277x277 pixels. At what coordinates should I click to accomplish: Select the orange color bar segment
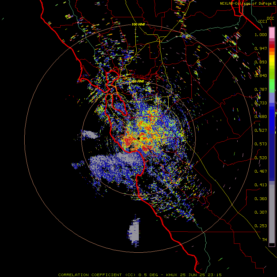click(x=272, y=53)
